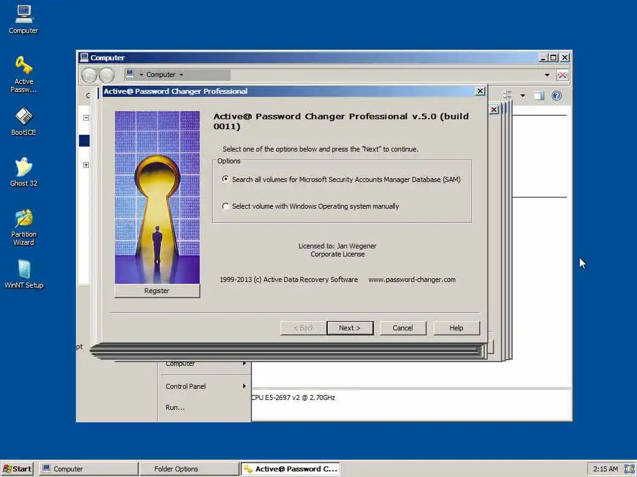Viewport: 637px width, 477px height.
Task: Launch Ghost 32 from the desktop
Action: point(24,172)
